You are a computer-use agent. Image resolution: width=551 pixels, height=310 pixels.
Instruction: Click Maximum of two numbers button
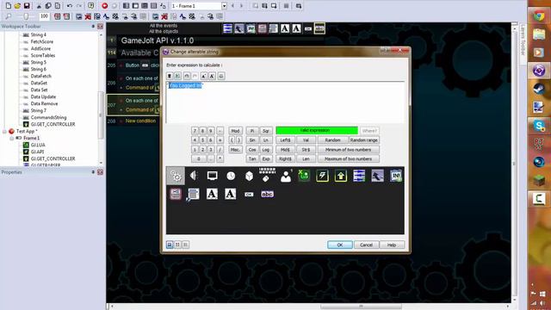click(348, 158)
